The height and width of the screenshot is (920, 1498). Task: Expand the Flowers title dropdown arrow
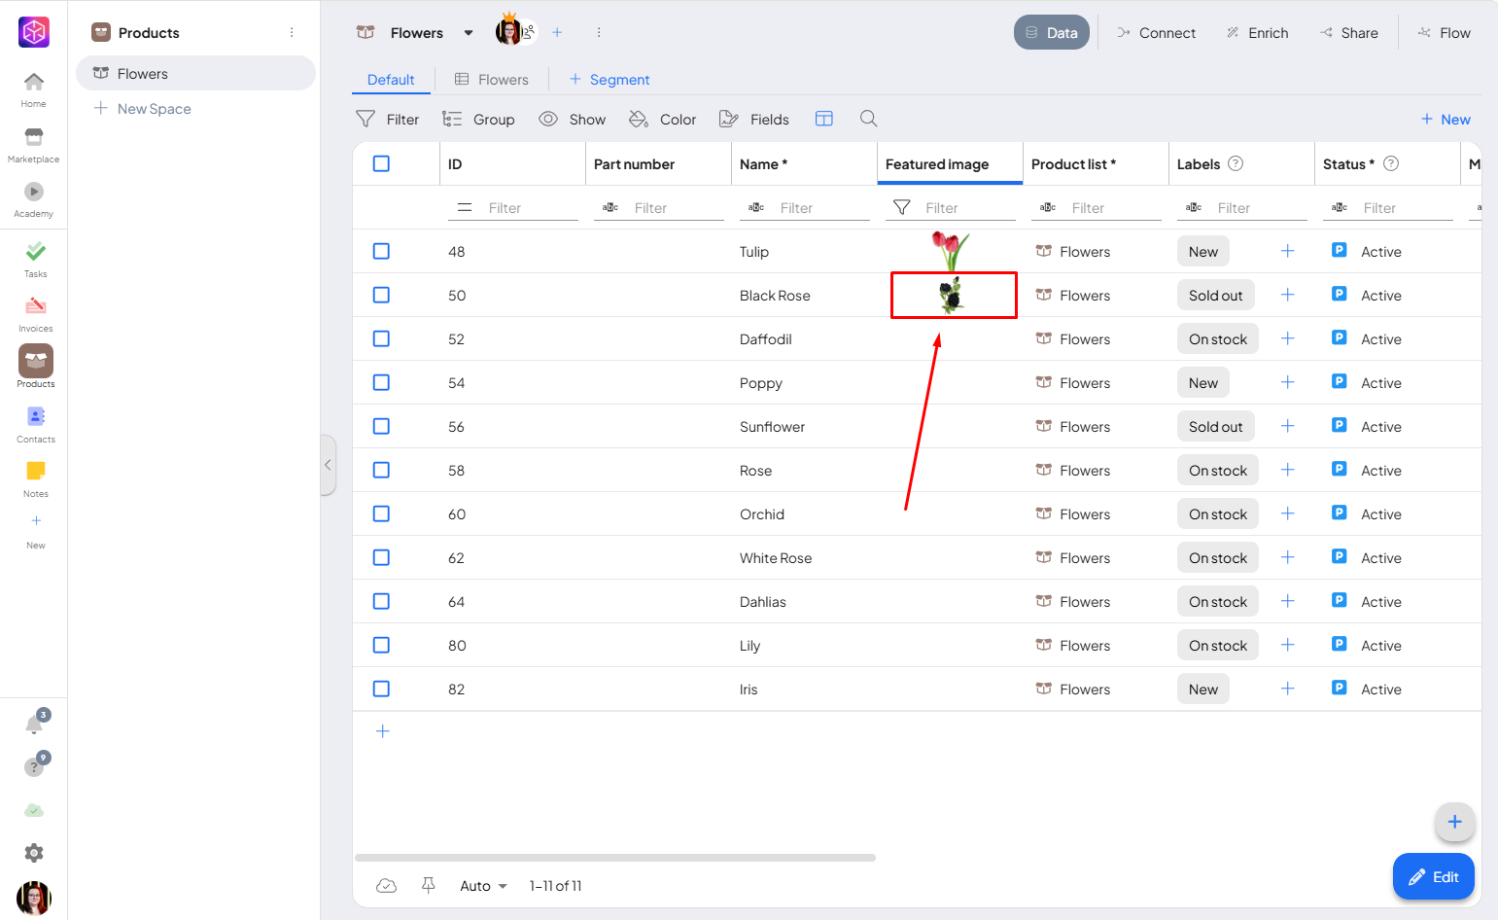tap(469, 33)
